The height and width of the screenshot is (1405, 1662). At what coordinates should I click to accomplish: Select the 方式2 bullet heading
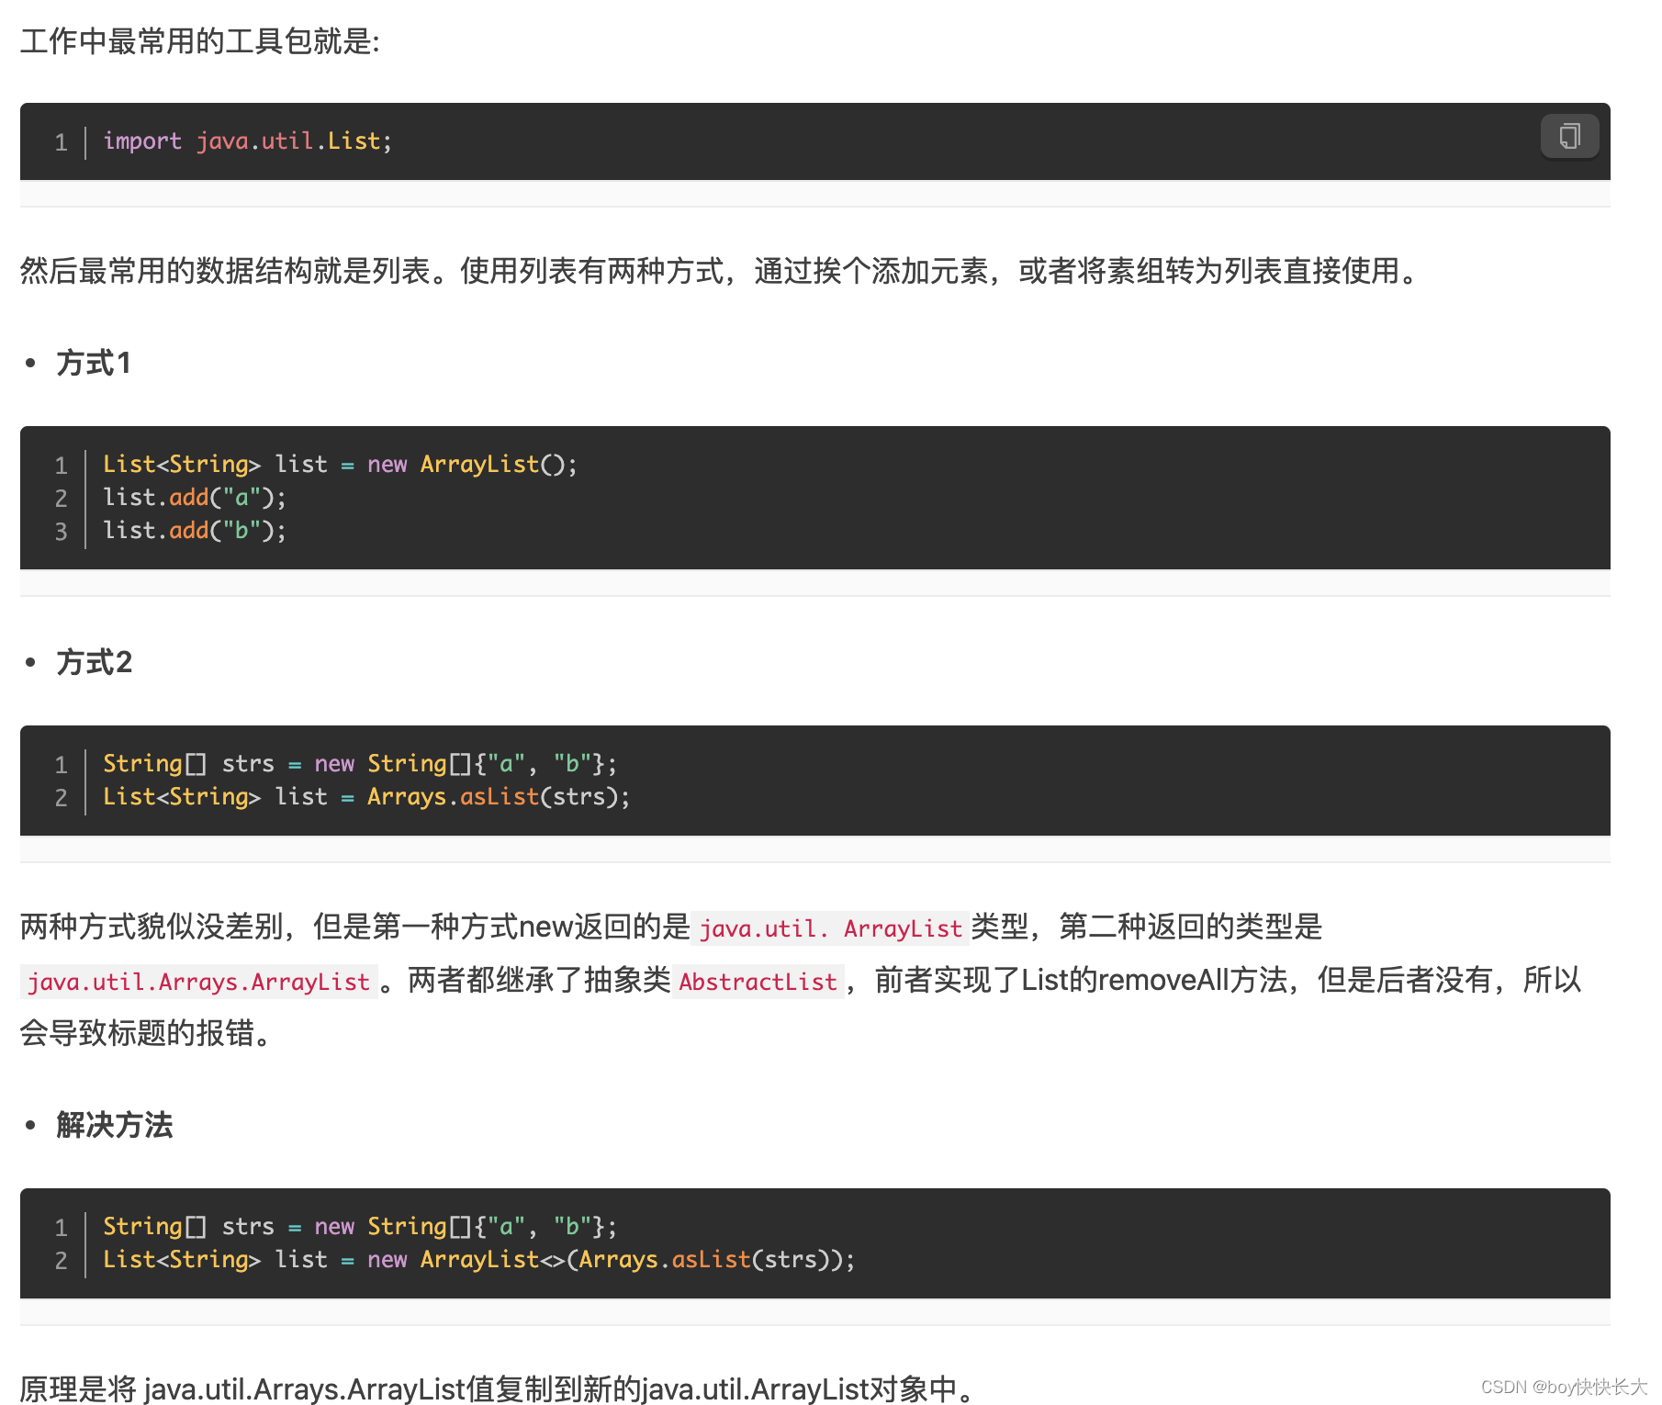click(95, 662)
